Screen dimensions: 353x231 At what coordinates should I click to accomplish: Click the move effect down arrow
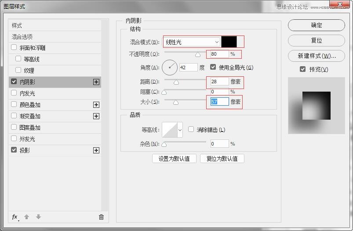point(39,217)
